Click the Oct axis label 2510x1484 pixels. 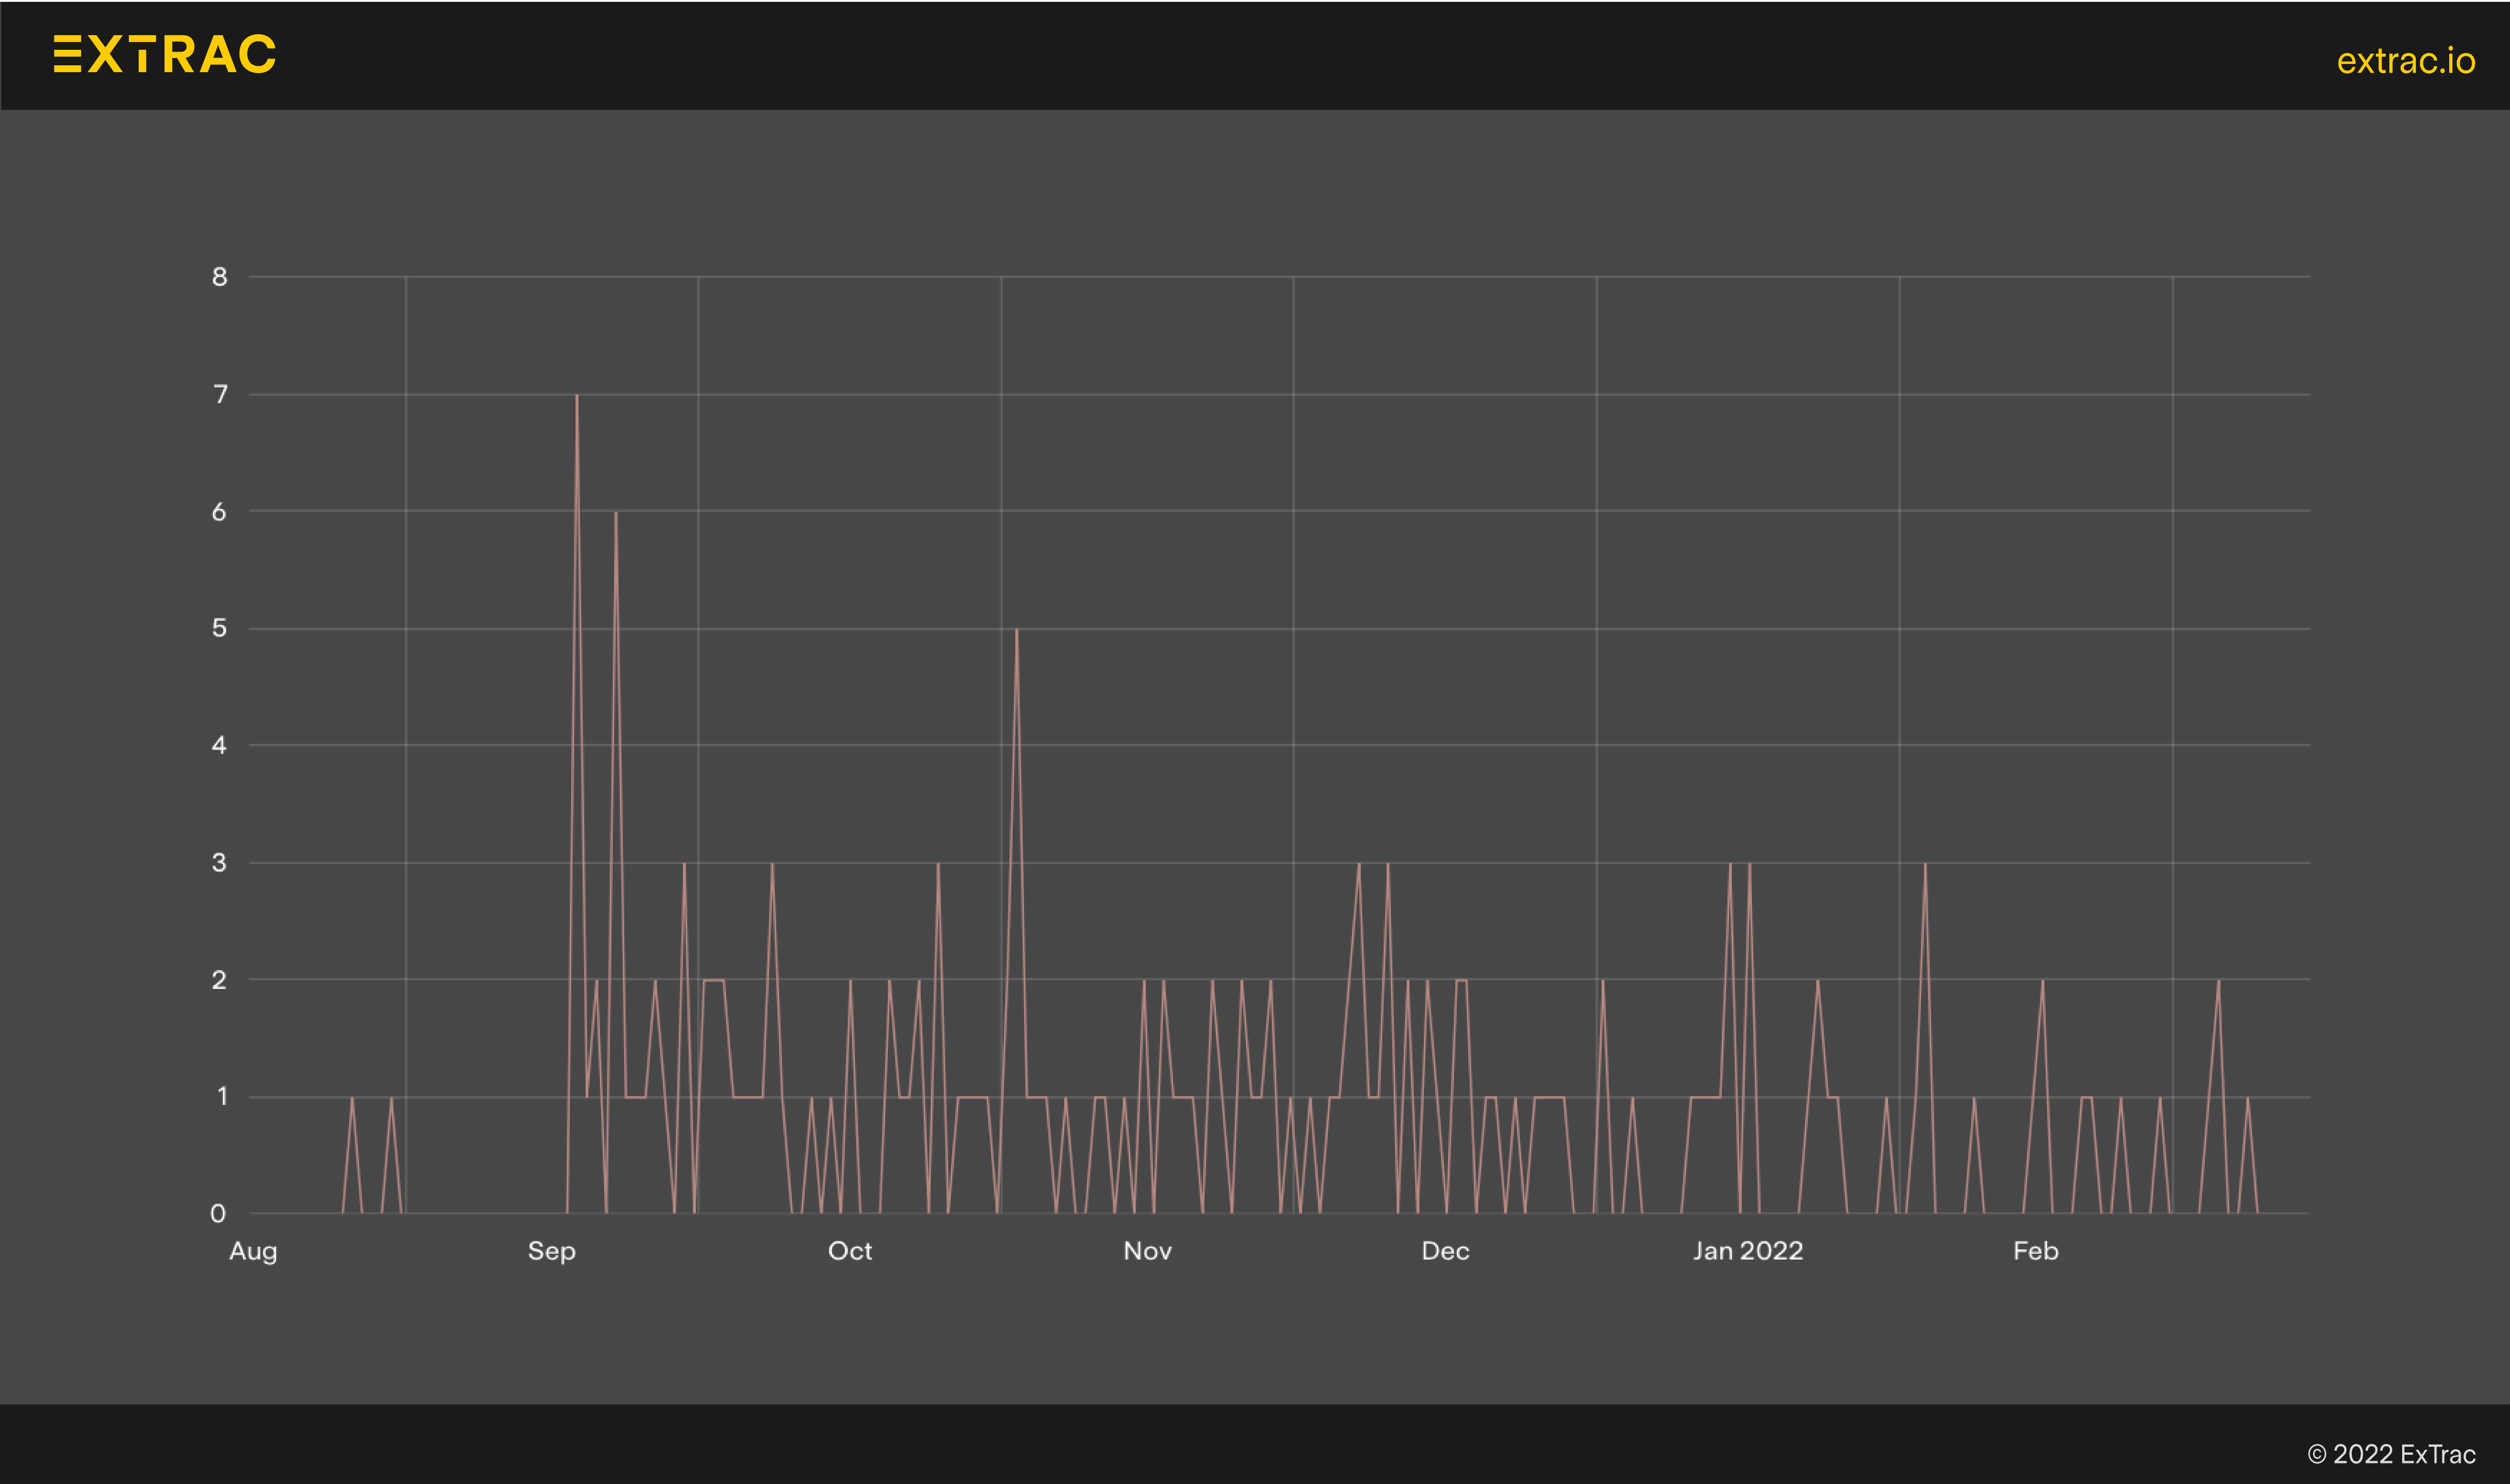849,1251
